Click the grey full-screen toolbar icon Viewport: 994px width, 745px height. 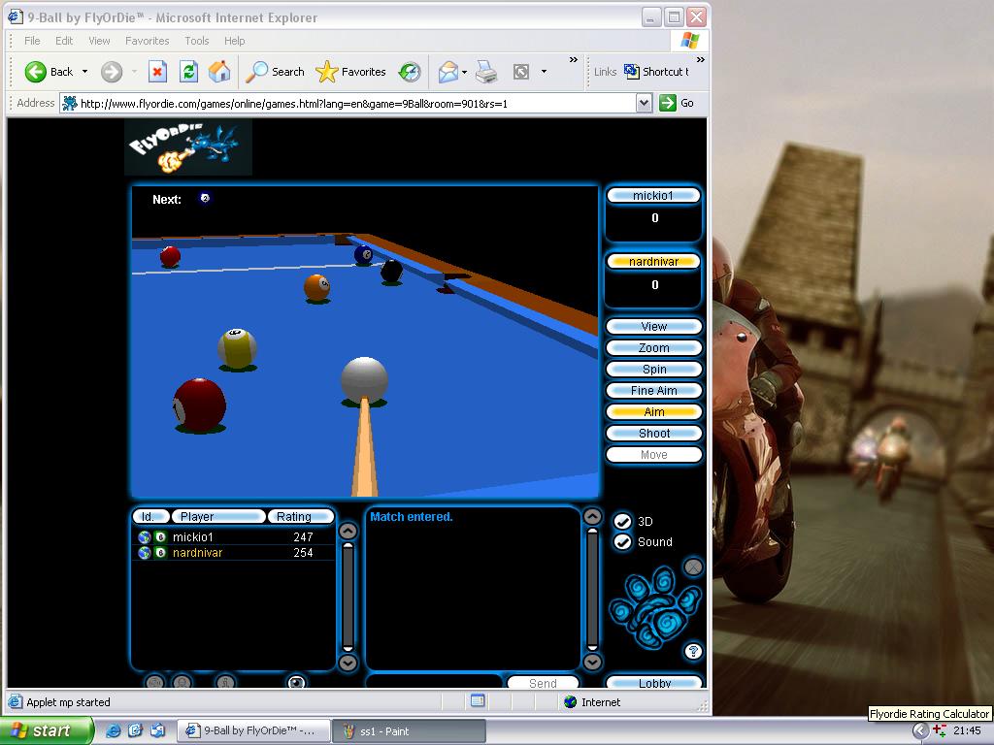tap(521, 72)
